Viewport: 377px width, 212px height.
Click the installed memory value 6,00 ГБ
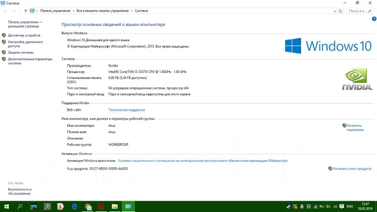127,78
